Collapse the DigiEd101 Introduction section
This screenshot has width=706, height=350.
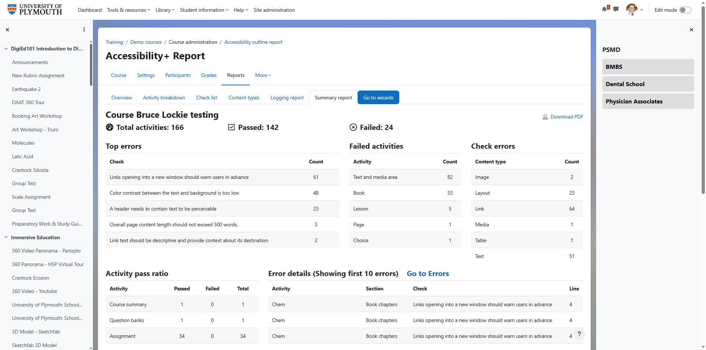click(x=6, y=49)
